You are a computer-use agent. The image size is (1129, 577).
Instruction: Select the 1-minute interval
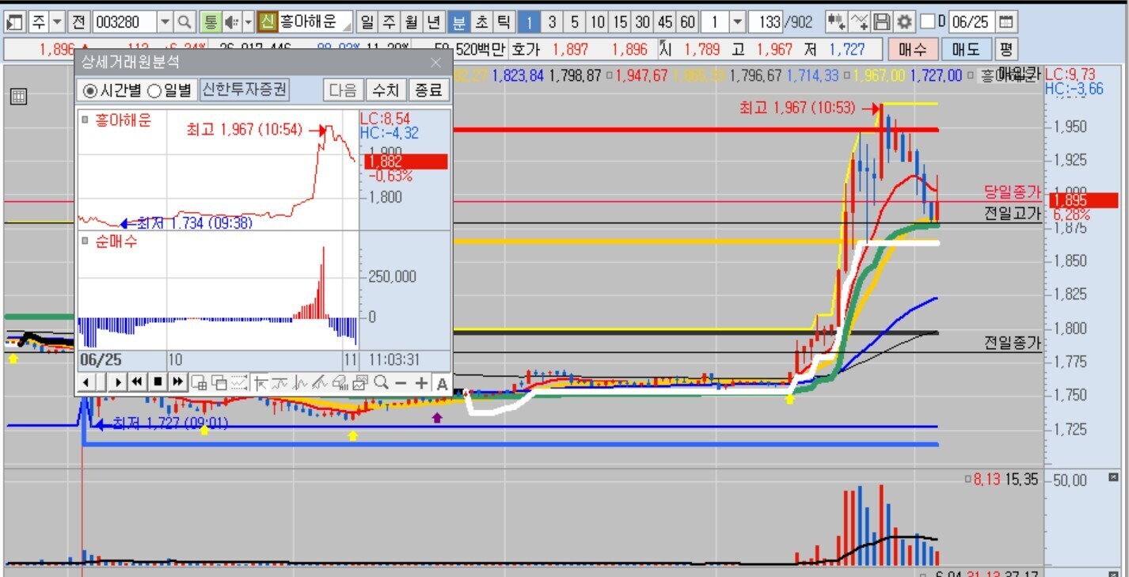pos(530,21)
